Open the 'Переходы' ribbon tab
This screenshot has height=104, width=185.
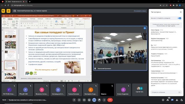(x=32, y=19)
